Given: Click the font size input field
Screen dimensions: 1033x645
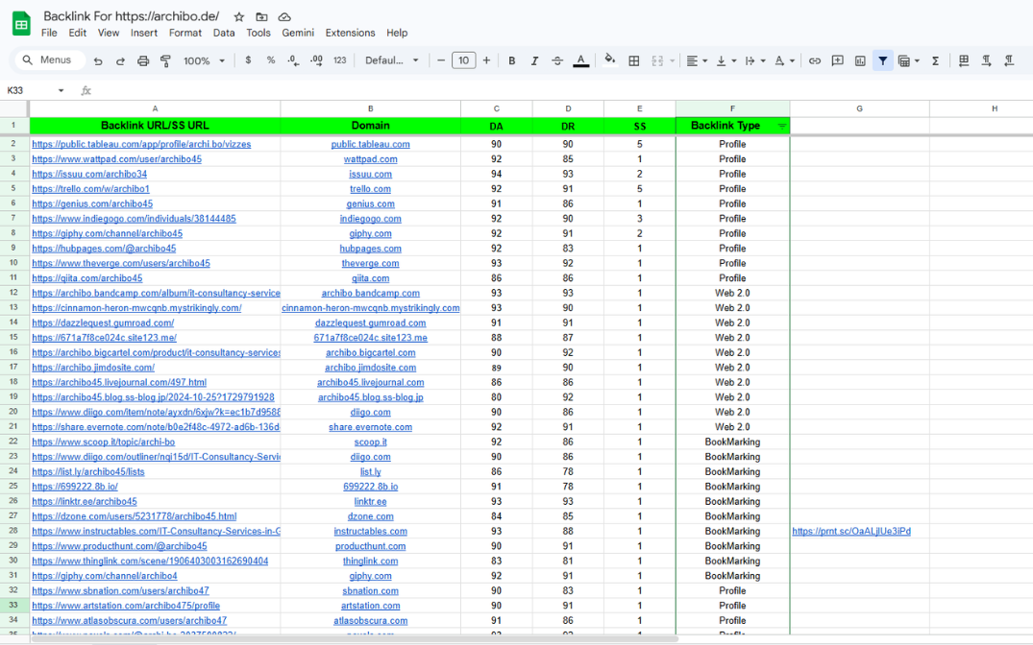Looking at the screenshot, I should coord(463,60).
